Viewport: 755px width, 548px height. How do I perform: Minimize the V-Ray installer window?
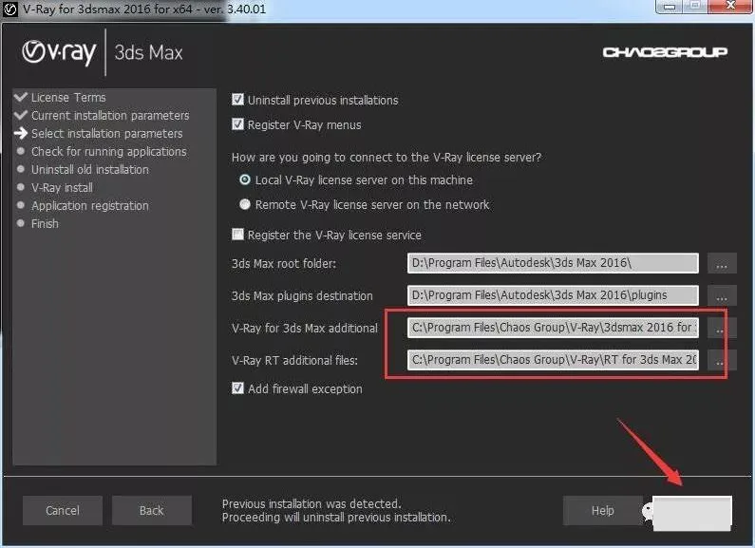click(x=670, y=7)
